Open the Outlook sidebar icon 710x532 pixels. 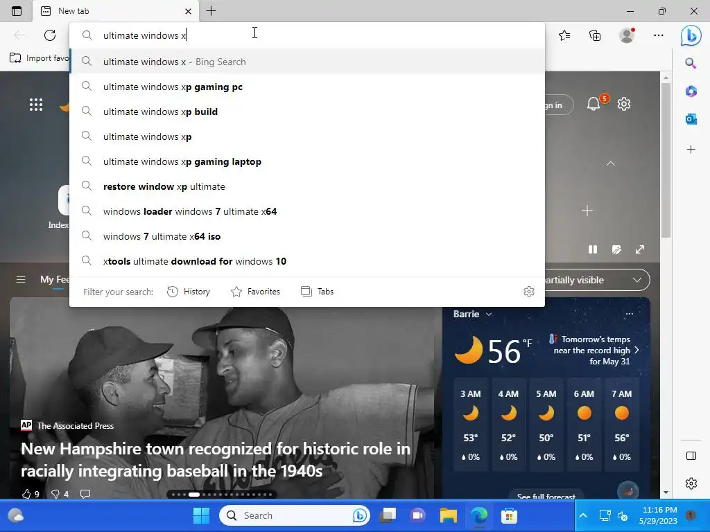[691, 119]
